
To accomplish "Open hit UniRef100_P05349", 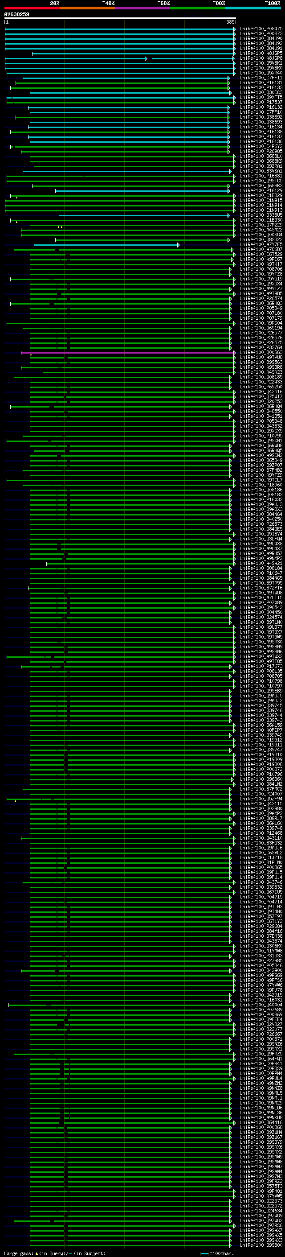I will tap(261, 309).
